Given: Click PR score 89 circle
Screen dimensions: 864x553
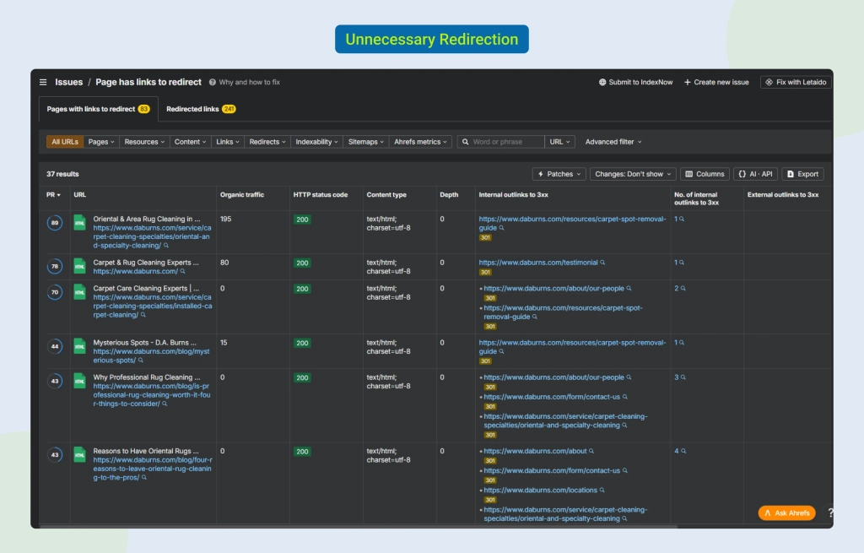Looking at the screenshot, I should [55, 223].
